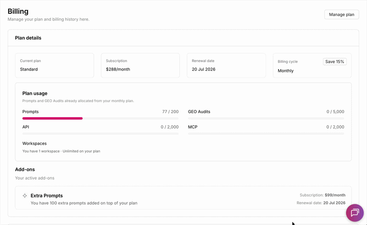
Task: Click the Prompts usage progress bar
Action: point(100,118)
